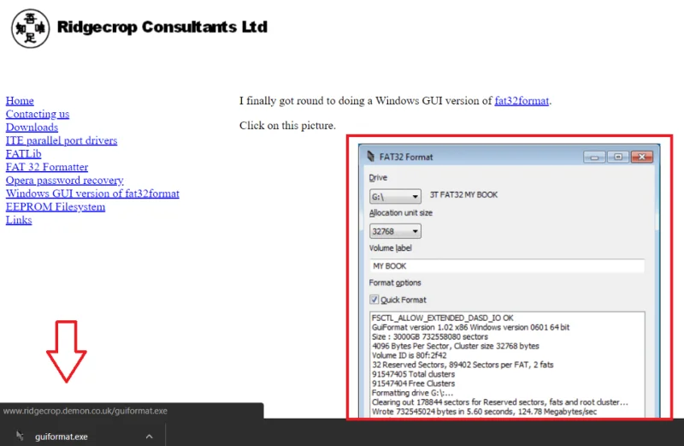Open the Contacting us link
Image resolution: width=684 pixels, height=446 pixels.
click(x=38, y=114)
